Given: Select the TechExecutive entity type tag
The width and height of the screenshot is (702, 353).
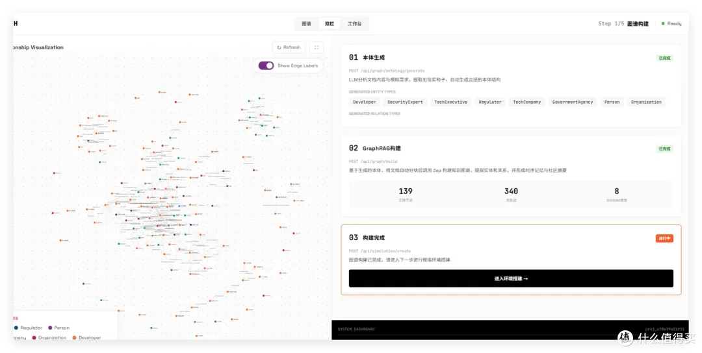Looking at the screenshot, I should [450, 103].
